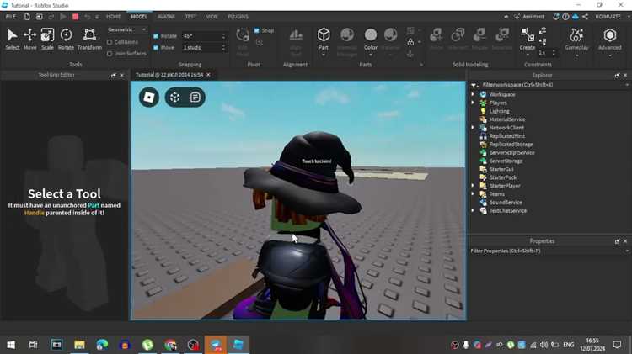Open the Color picker tool
The image size is (632, 354).
[371, 35]
